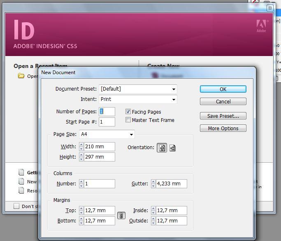Image resolution: width=281 pixels, height=241 pixels.
Task: Click the New Document dialog title bar
Action: click(x=147, y=73)
